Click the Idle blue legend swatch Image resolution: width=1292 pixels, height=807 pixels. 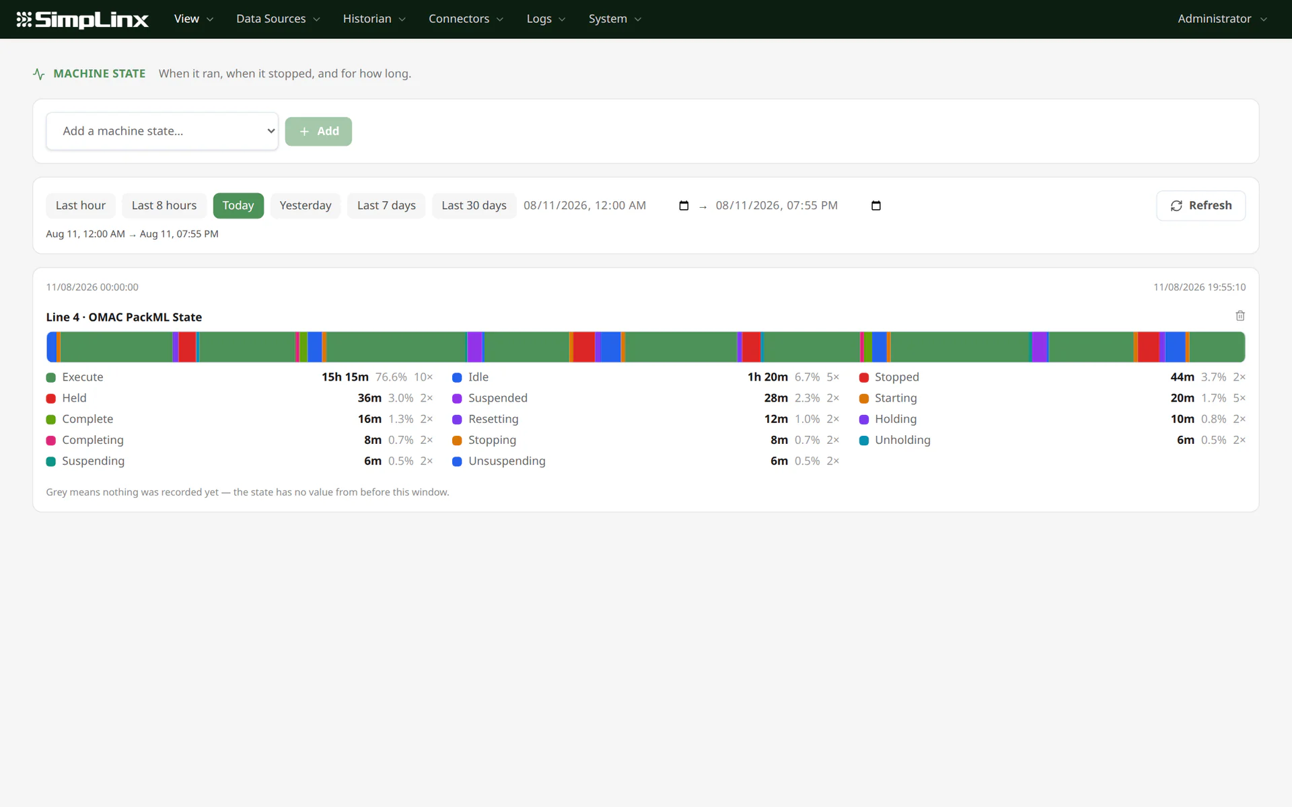click(x=457, y=377)
